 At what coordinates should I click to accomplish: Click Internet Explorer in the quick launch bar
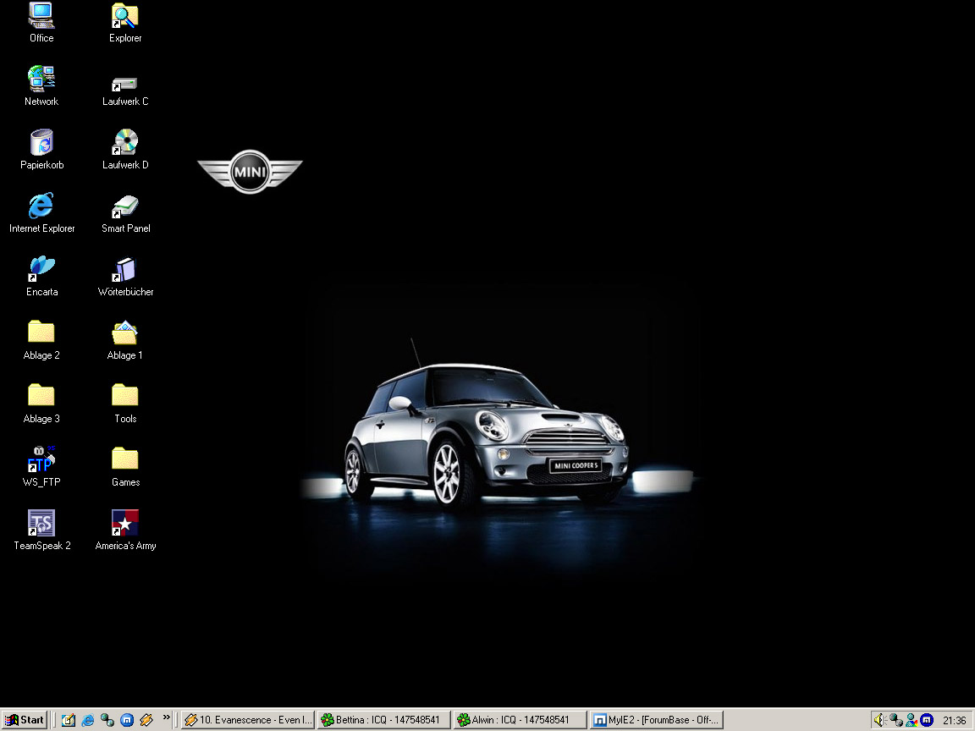tap(88, 720)
